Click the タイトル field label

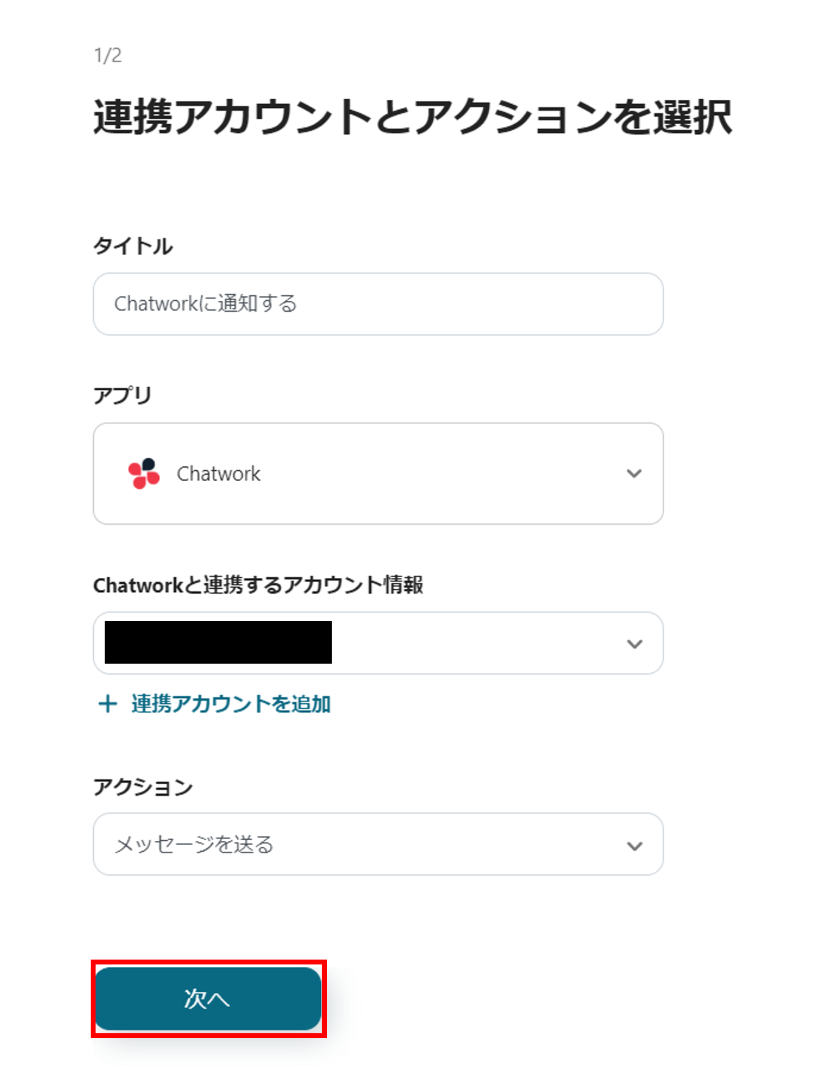coord(133,246)
